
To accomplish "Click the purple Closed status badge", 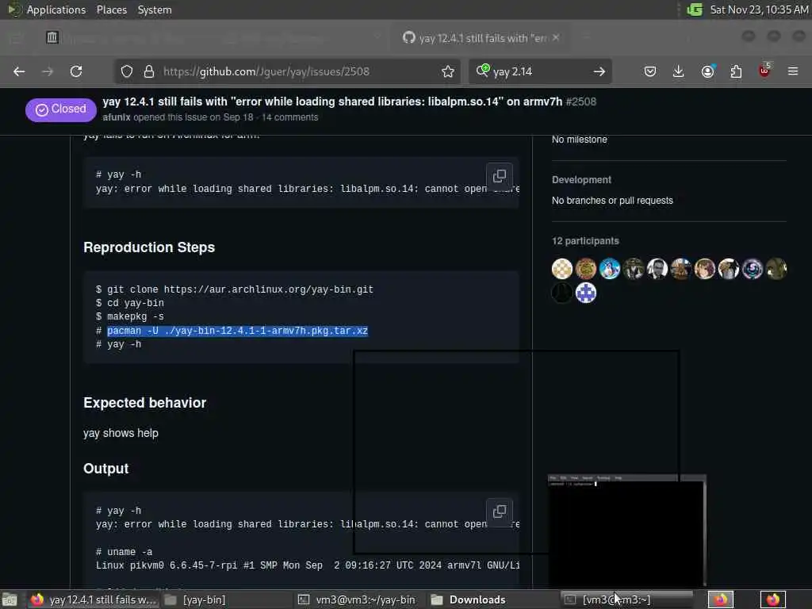I will coord(60,109).
